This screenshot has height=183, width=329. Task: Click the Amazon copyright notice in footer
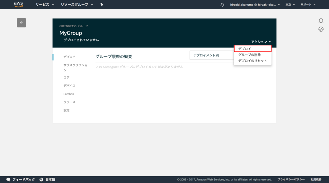click(x=224, y=180)
